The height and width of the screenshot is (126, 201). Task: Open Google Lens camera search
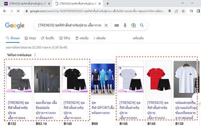133,25
